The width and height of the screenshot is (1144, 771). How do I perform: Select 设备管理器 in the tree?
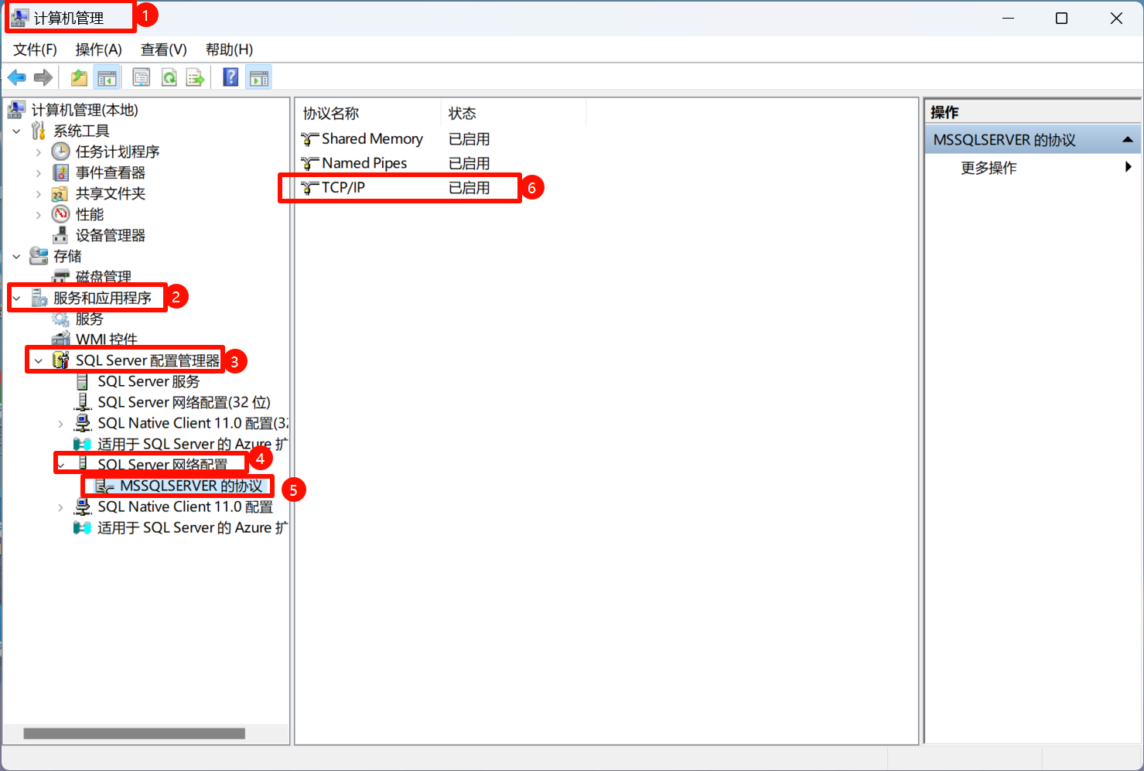(110, 236)
